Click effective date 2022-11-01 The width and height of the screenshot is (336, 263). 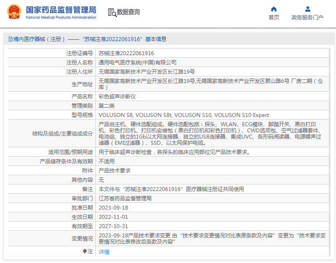[113, 217]
